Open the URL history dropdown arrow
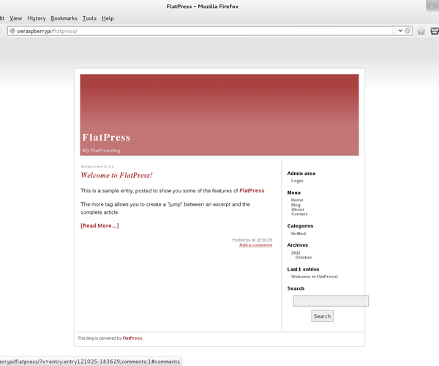The width and height of the screenshot is (439, 366). (x=401, y=31)
